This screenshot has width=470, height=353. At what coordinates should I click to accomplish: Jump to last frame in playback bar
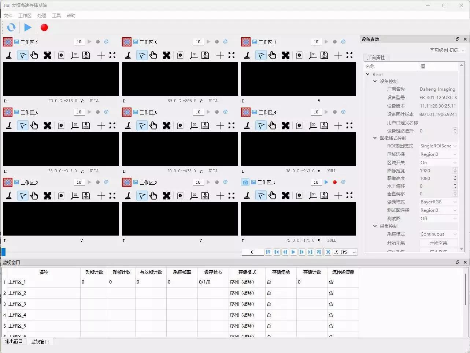point(310,252)
